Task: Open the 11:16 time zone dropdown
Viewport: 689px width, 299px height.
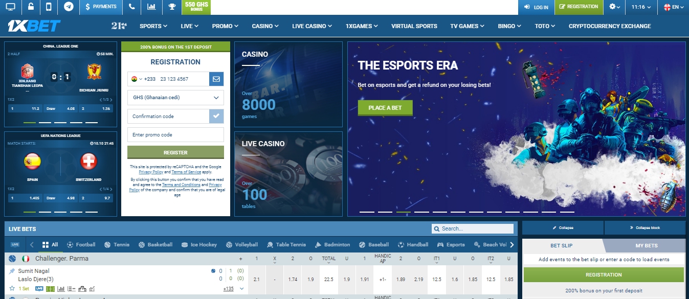Action: [641, 7]
